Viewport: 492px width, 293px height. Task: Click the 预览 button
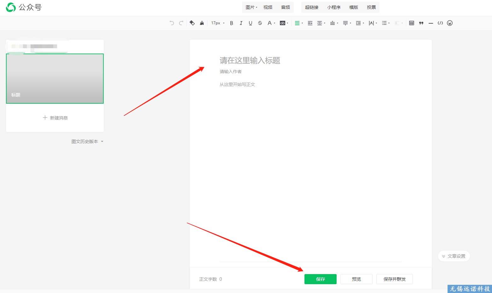click(x=356, y=279)
